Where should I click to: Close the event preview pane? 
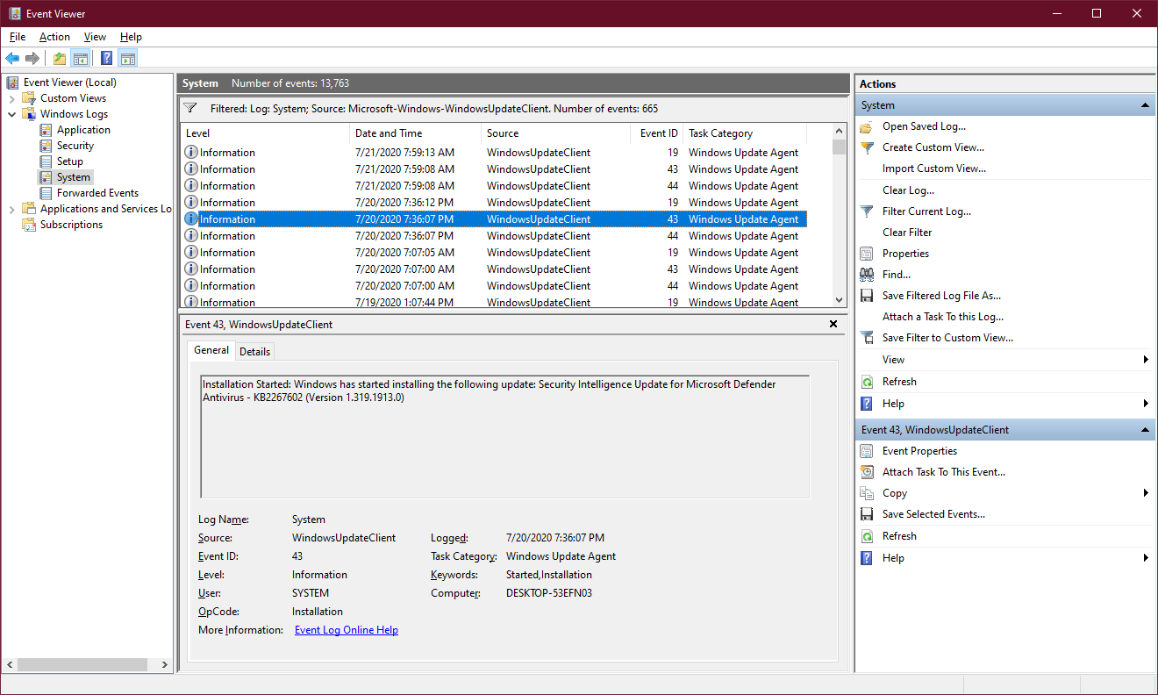[833, 324]
